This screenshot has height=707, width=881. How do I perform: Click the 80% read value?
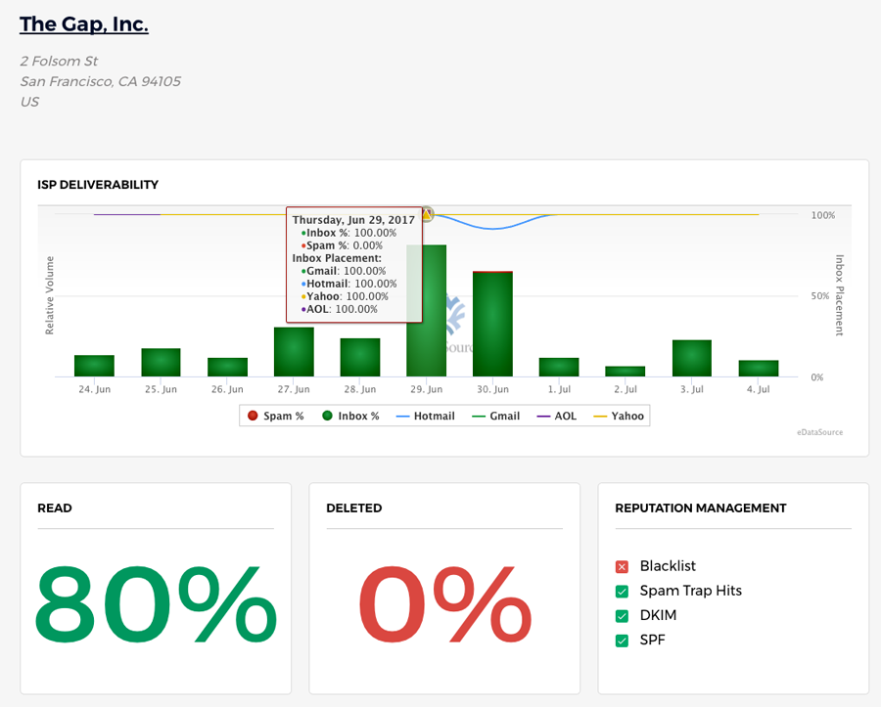click(156, 603)
